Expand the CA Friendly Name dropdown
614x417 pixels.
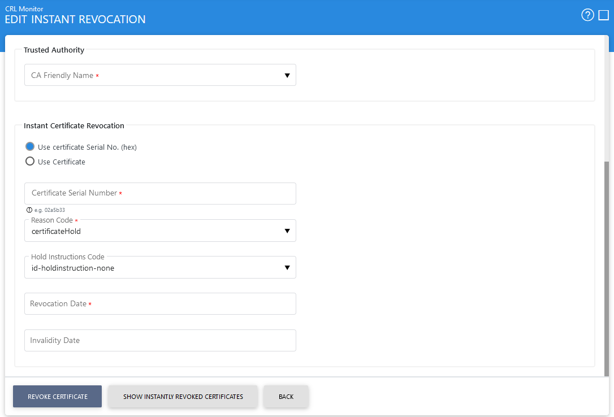(x=160, y=75)
